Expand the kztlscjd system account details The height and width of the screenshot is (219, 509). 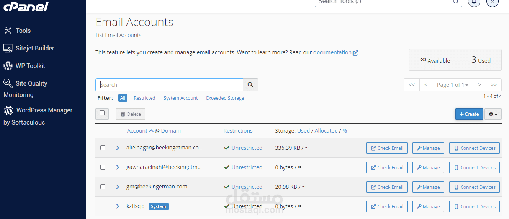118,206
